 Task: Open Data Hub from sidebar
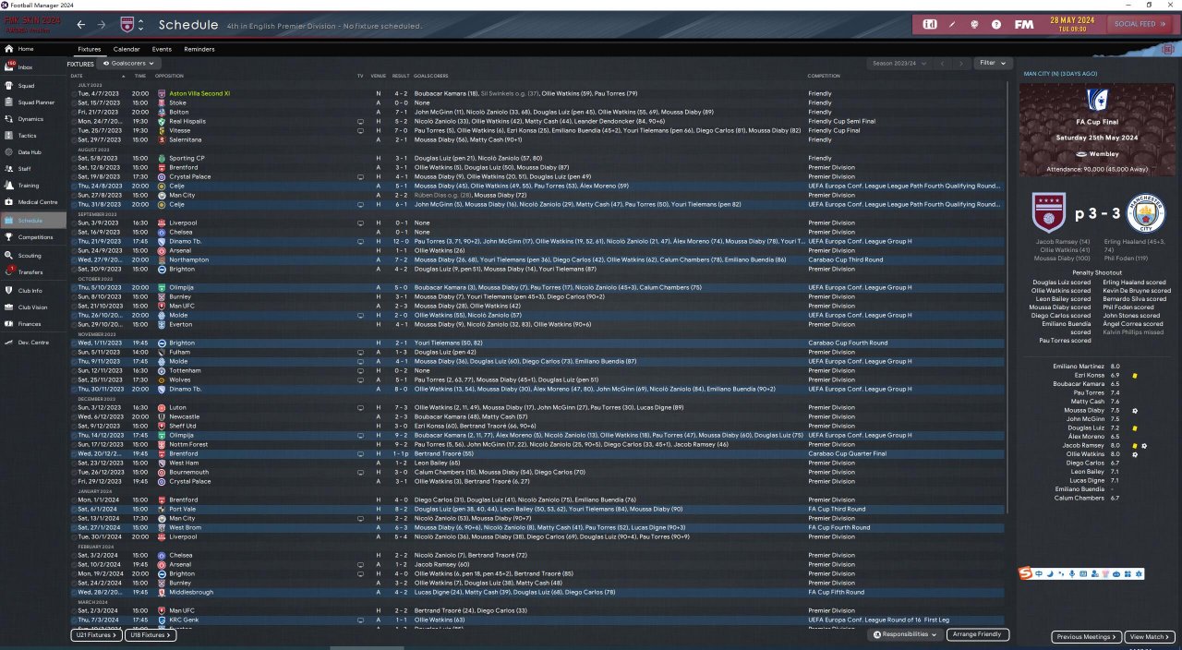pyautogui.click(x=33, y=152)
